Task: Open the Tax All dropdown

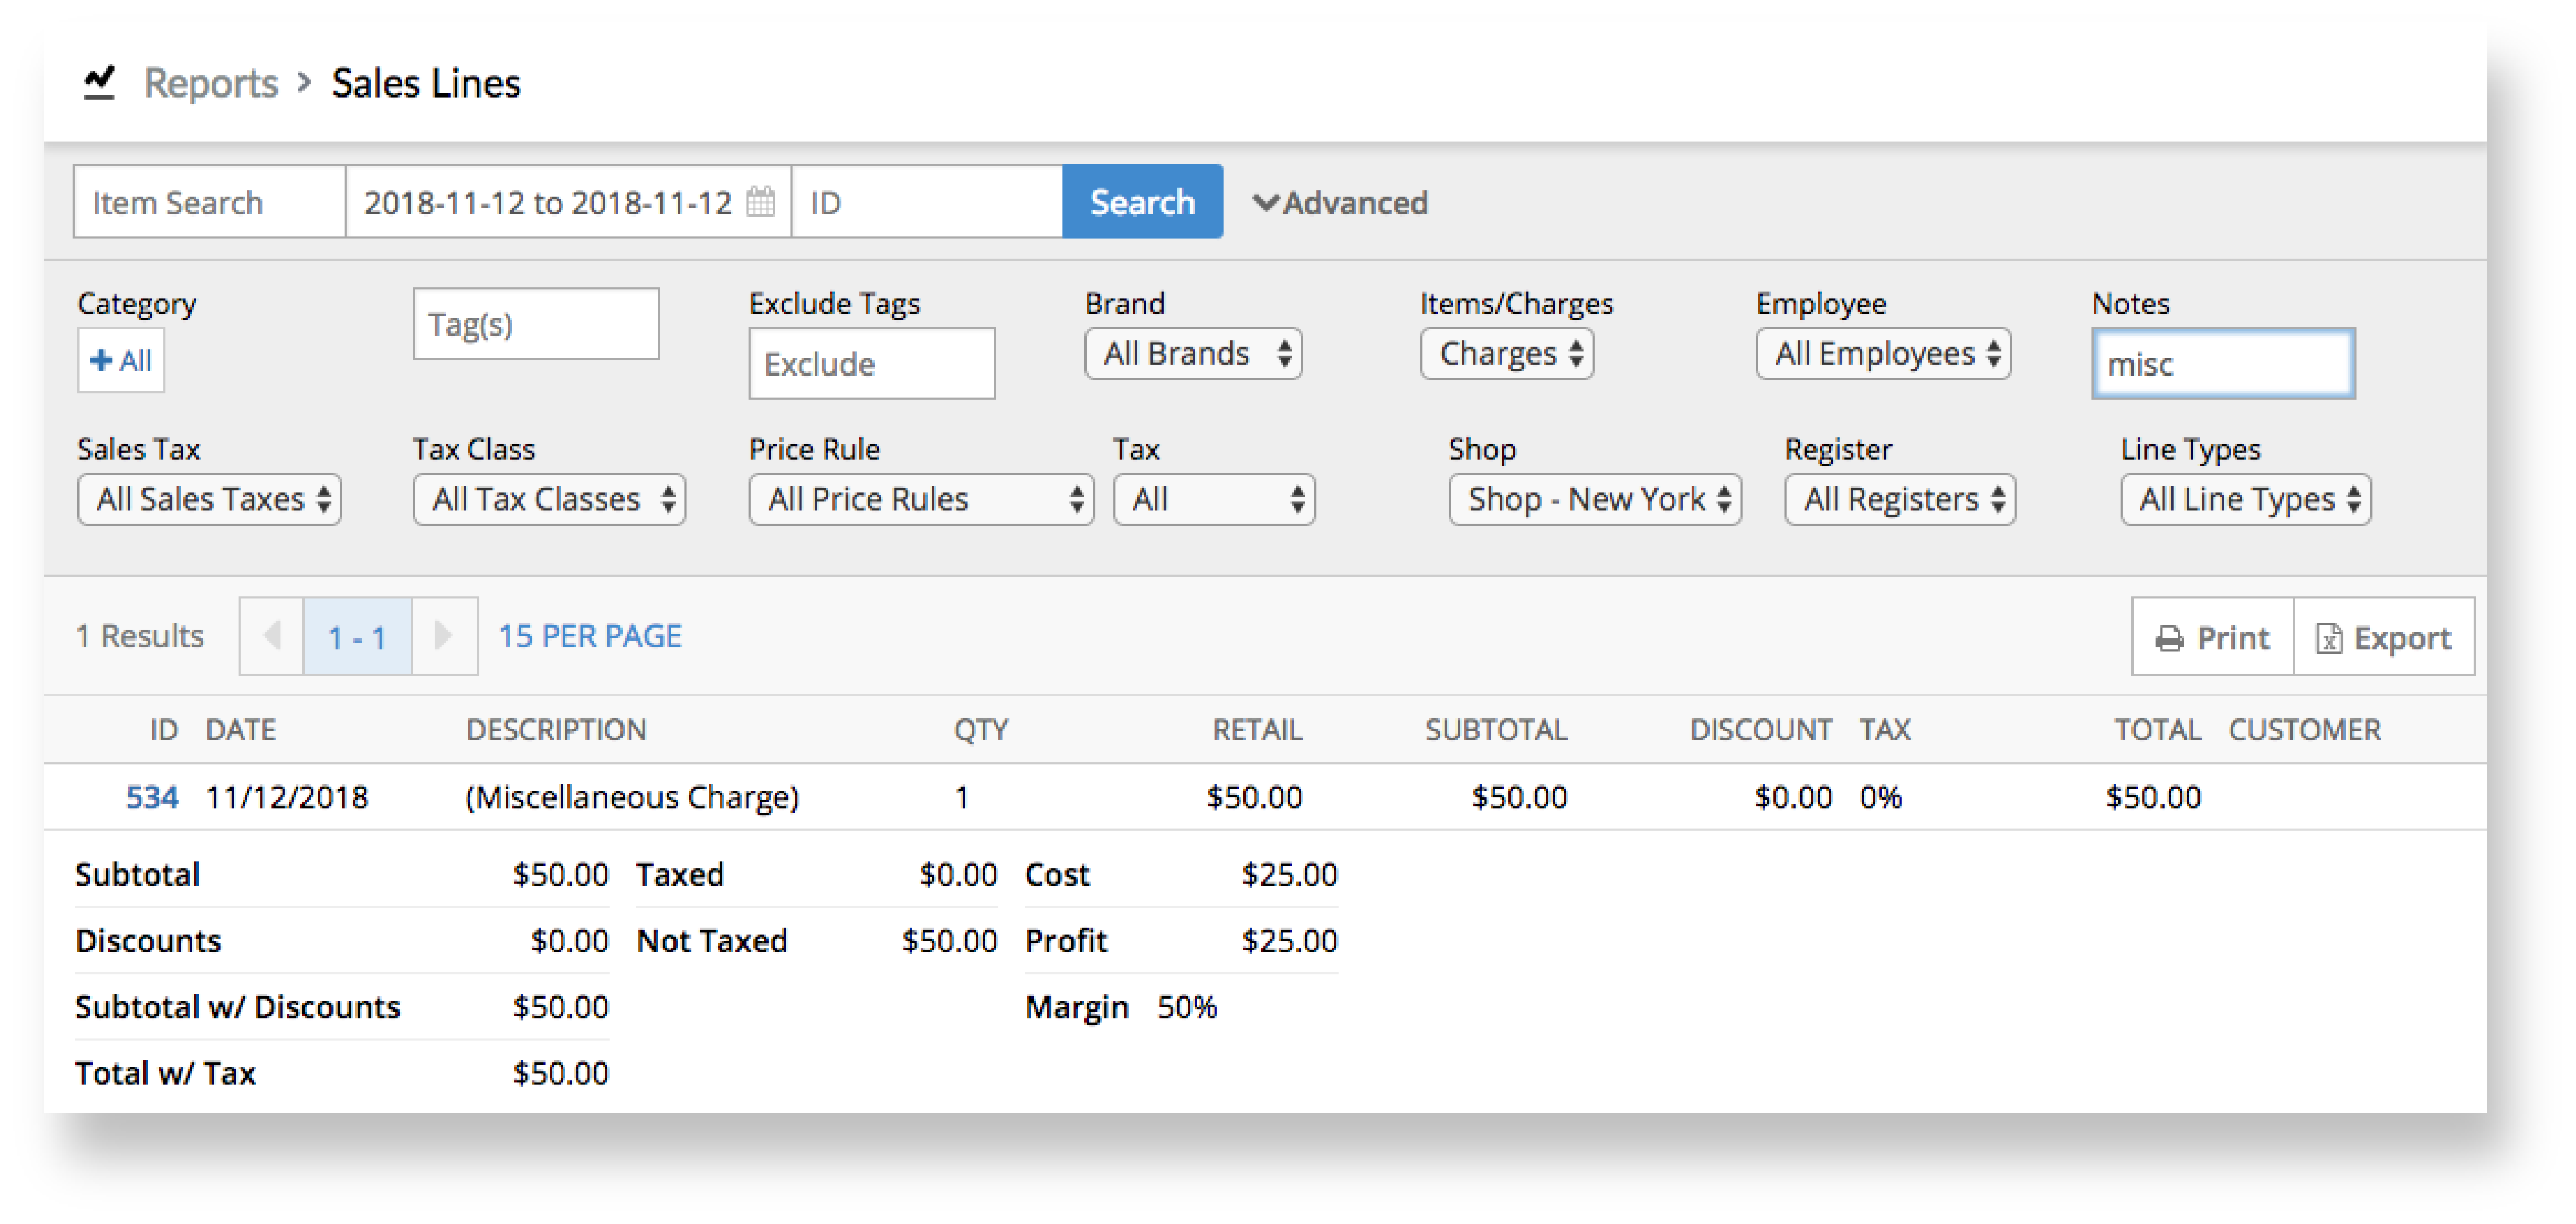Action: pyautogui.click(x=1214, y=499)
